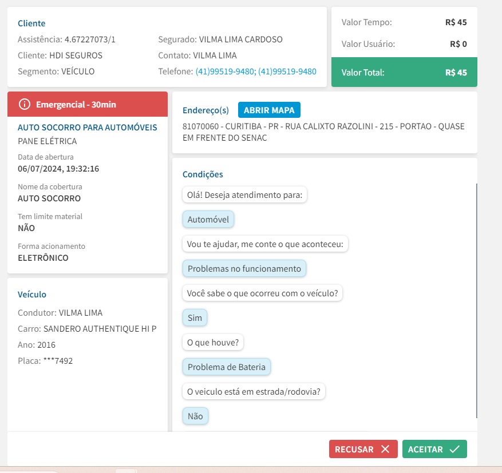Click the red 'Emergencial - 30min' banner text
The height and width of the screenshot is (473, 502).
(76, 104)
